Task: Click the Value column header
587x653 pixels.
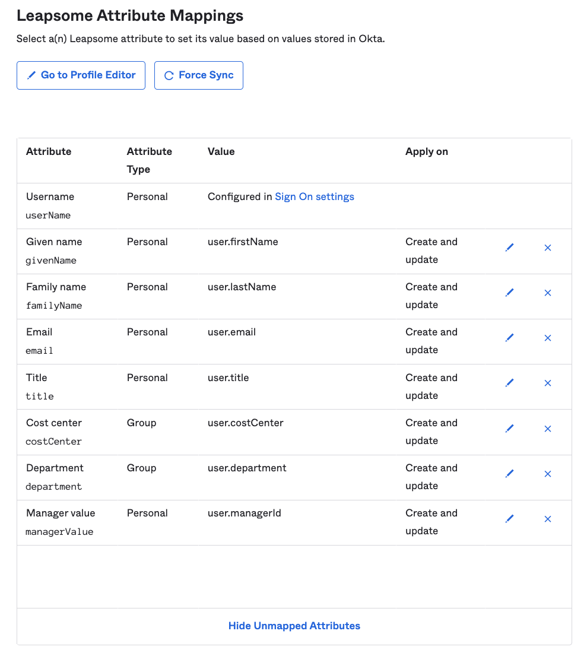Action: click(221, 151)
